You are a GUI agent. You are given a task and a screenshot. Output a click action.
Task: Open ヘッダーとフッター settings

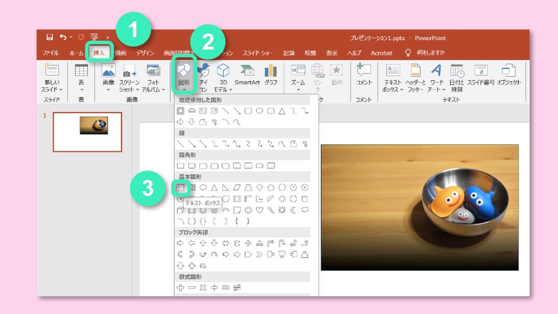point(416,78)
